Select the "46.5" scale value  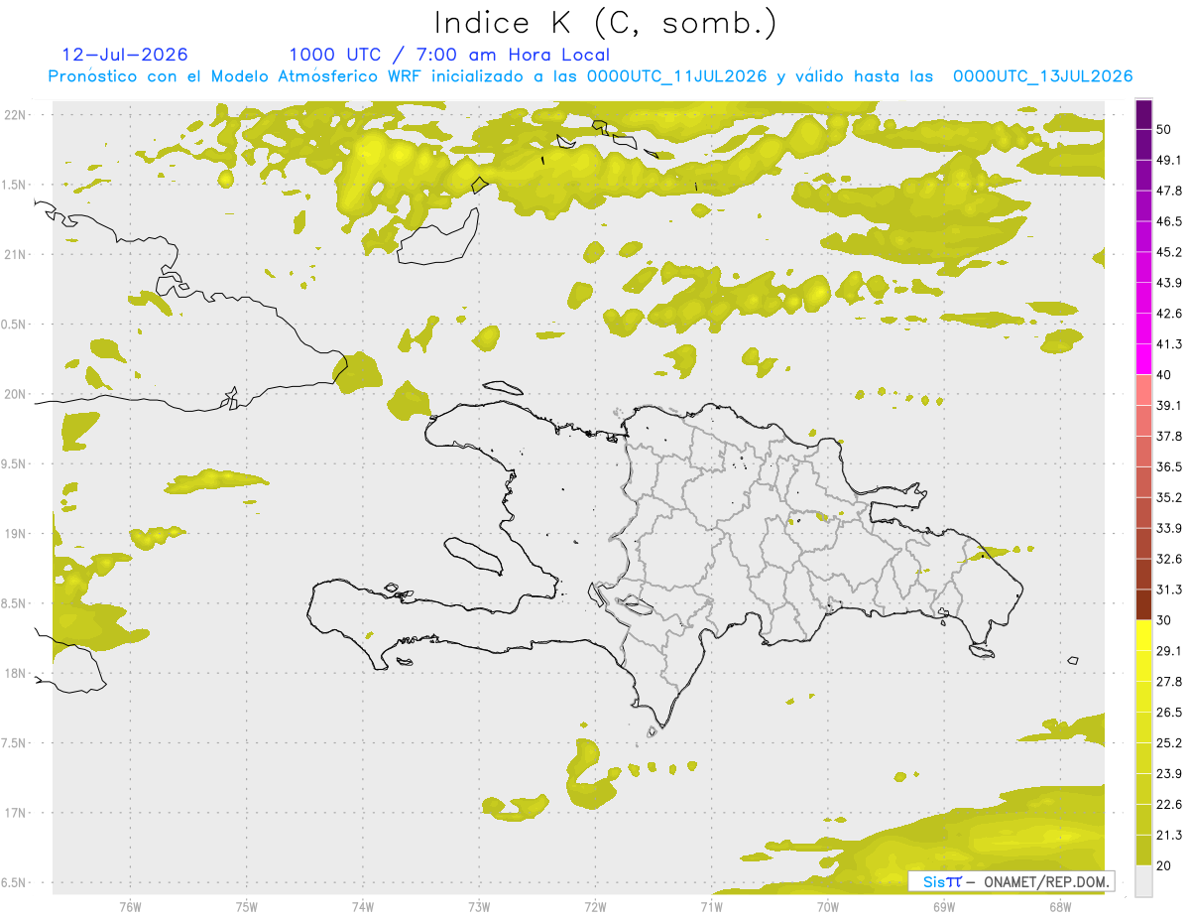click(x=1169, y=221)
